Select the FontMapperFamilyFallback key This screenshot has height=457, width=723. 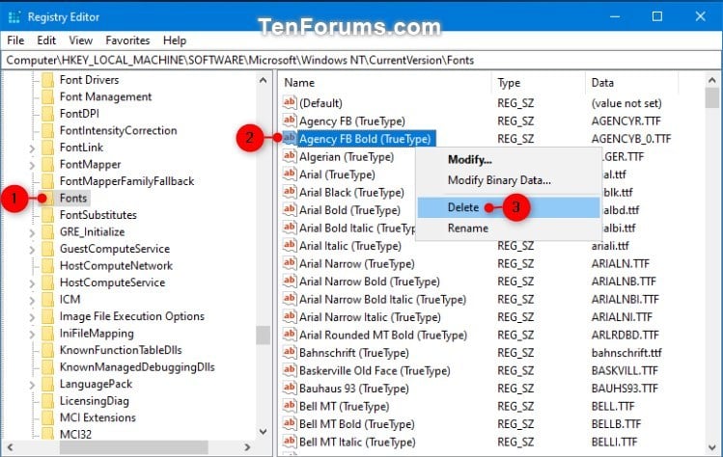(x=126, y=181)
